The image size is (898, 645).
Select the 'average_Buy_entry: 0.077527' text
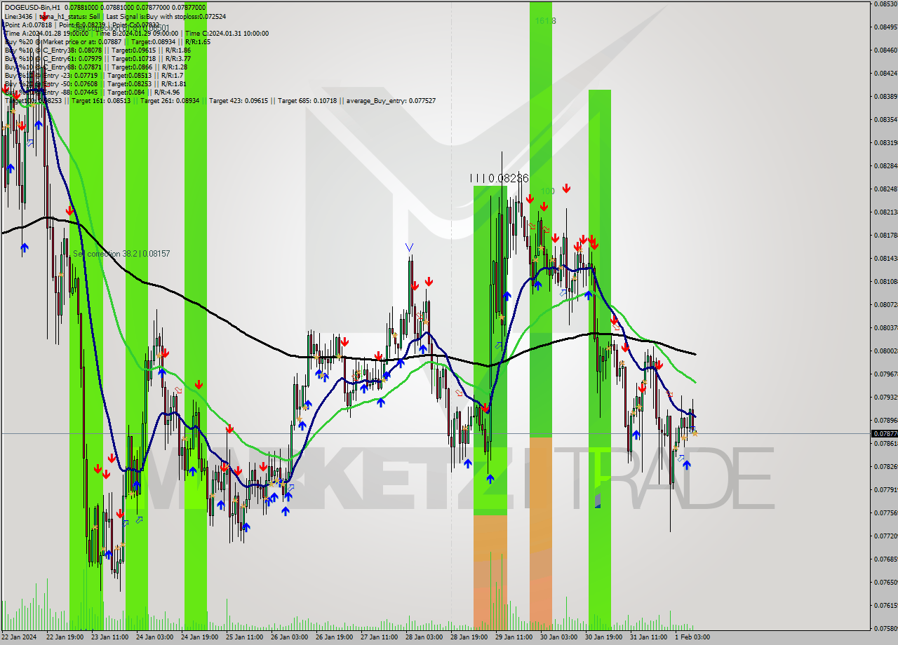390,101
